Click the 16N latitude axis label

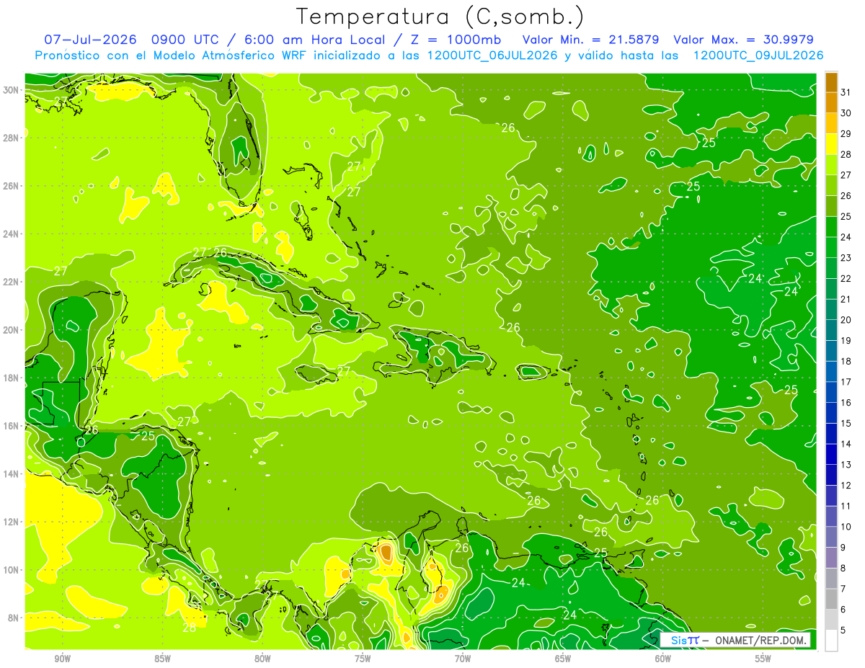pyautogui.click(x=12, y=426)
